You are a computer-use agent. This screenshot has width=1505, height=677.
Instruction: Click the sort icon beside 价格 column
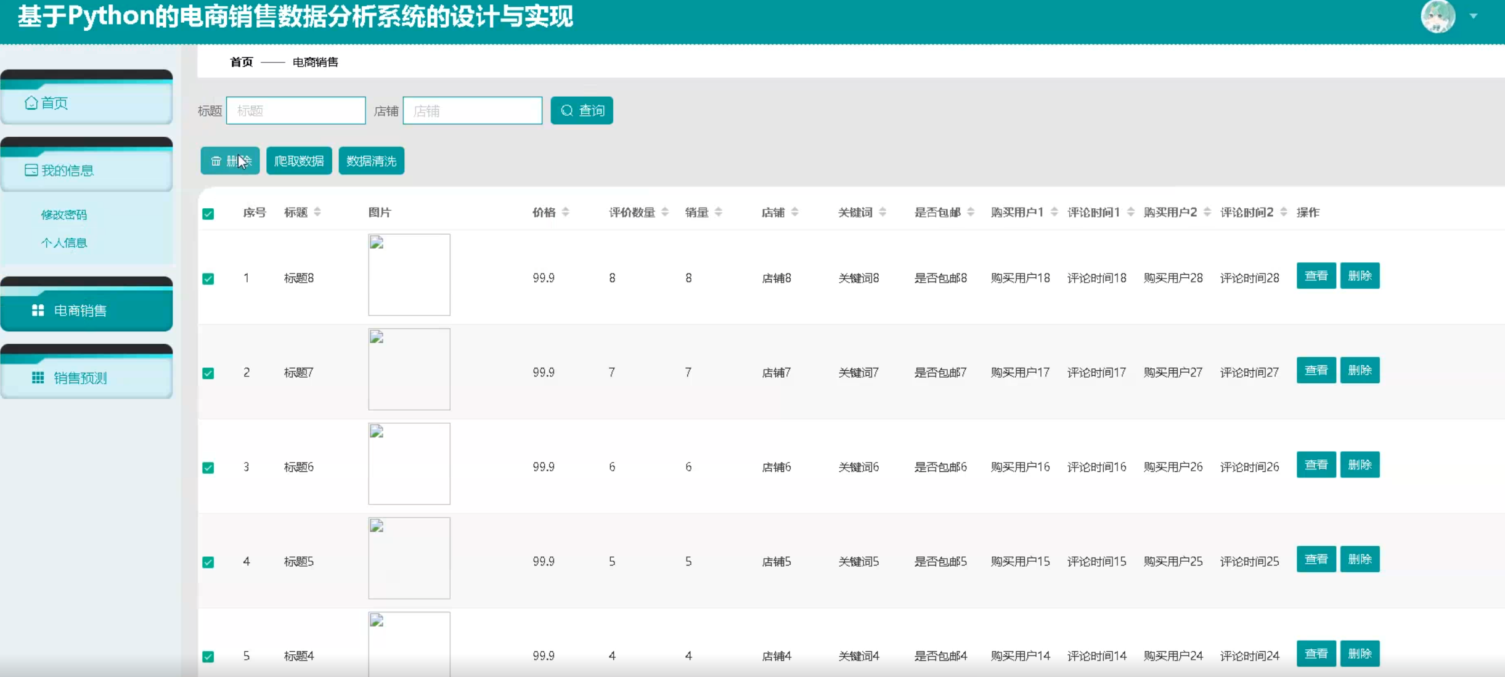tap(565, 213)
